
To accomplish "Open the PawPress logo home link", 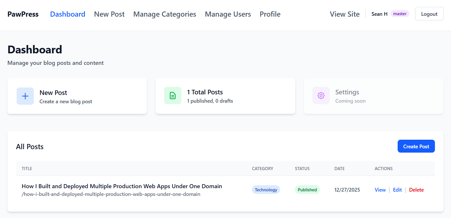I will (23, 14).
